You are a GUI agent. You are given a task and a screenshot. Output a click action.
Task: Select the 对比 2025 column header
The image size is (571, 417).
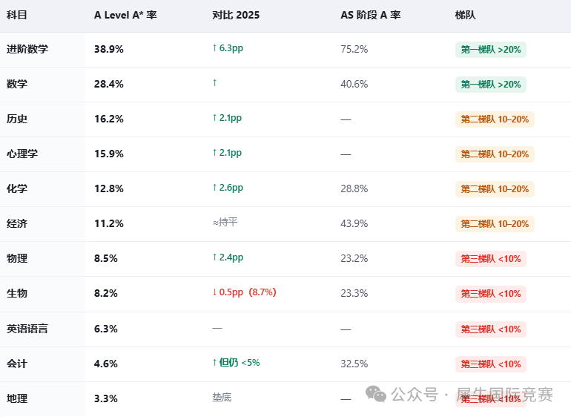pyautogui.click(x=236, y=15)
